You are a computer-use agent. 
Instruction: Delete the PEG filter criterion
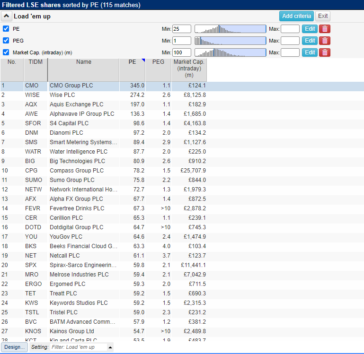tap(325, 41)
